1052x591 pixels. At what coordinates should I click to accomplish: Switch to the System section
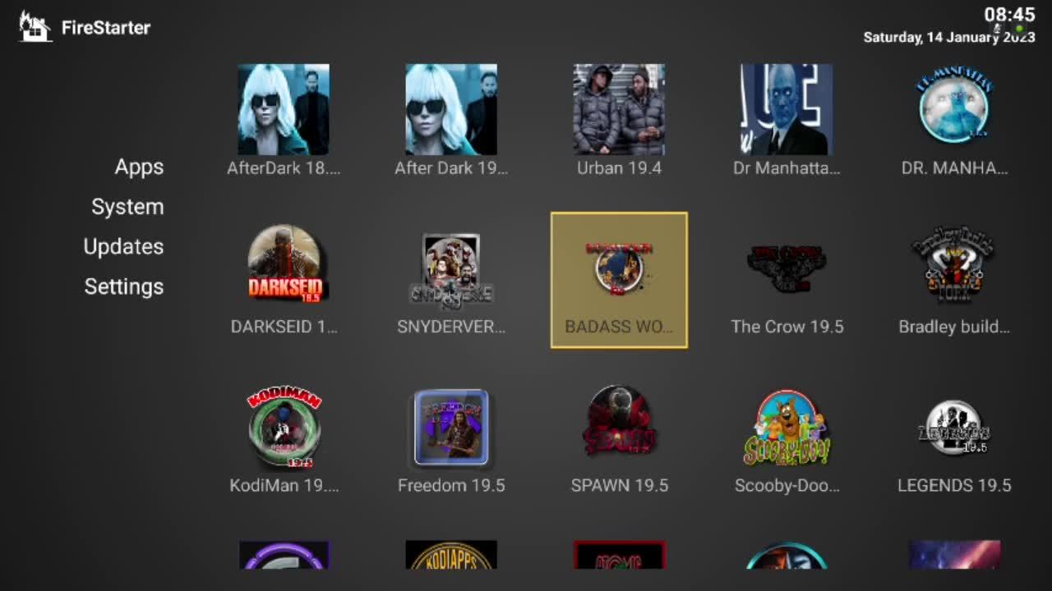[x=127, y=207]
